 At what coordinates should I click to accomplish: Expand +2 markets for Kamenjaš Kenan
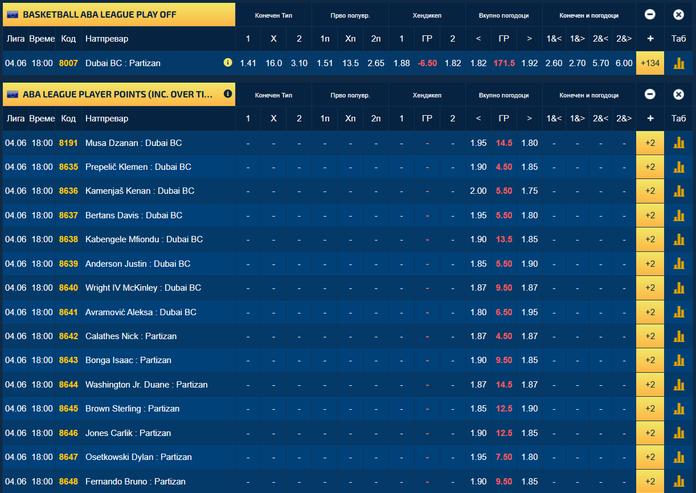click(650, 191)
